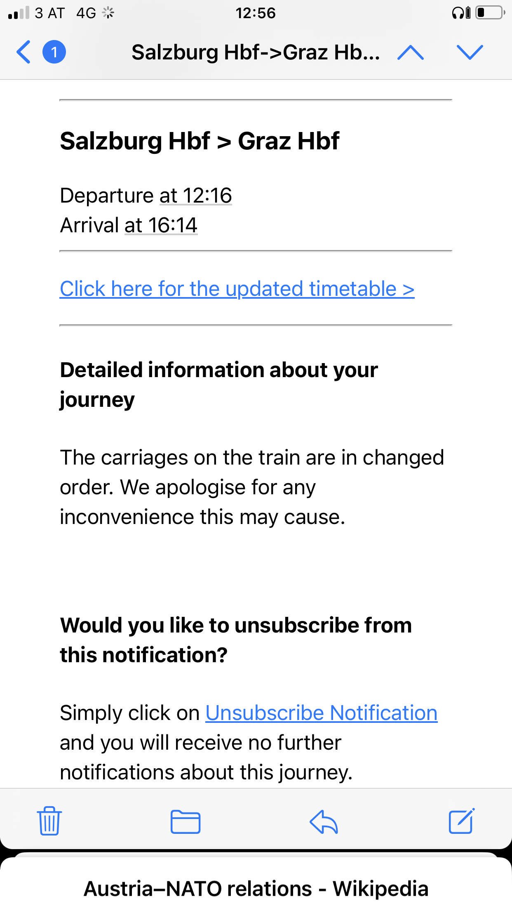The width and height of the screenshot is (512, 911).
Task: Tap the carriage order change paragraph
Action: [x=251, y=487]
